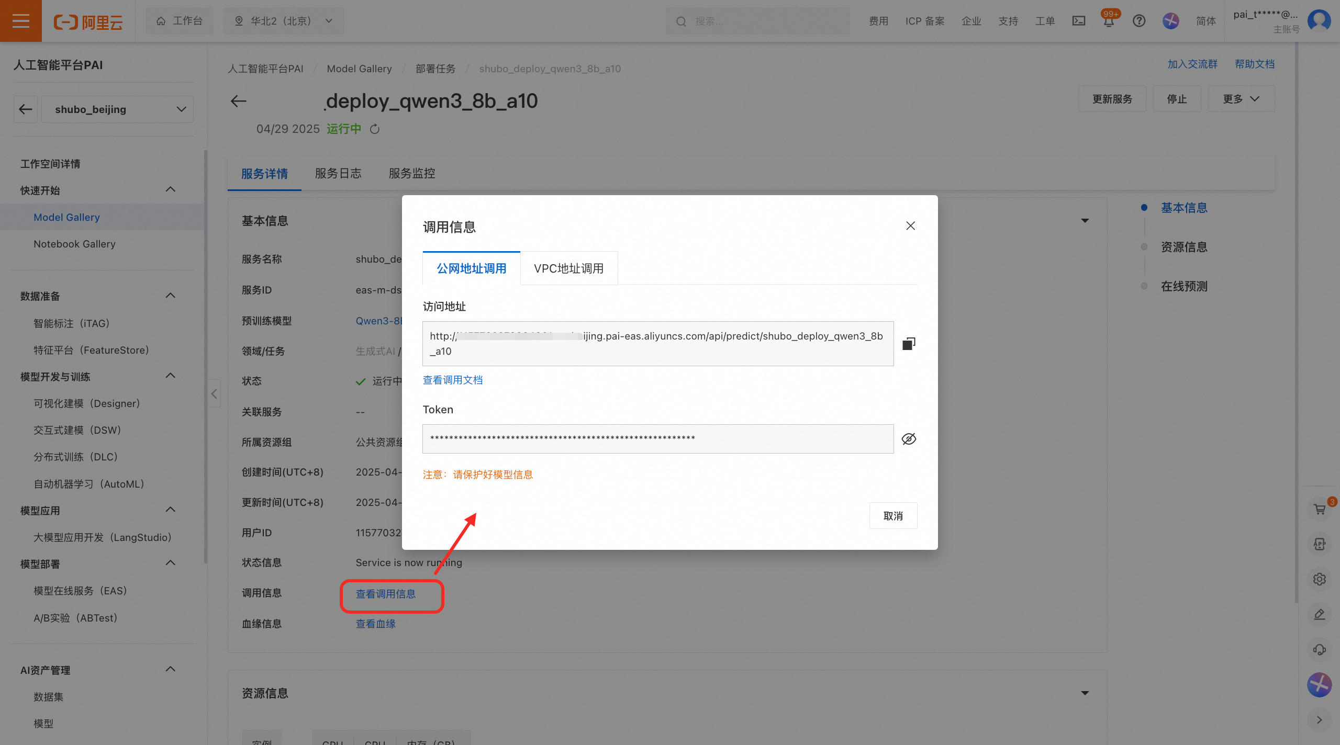
Task: Copy the access address URL
Action: 909,344
